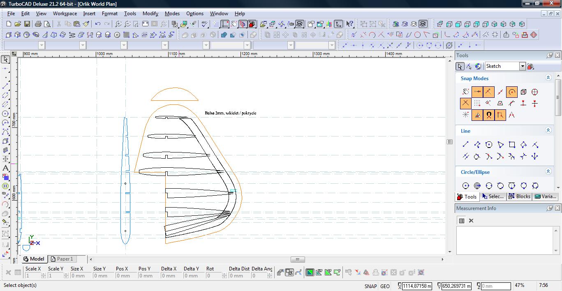Toggle the SNAP indicator in status bar
The image size is (562, 291).
[370, 286]
